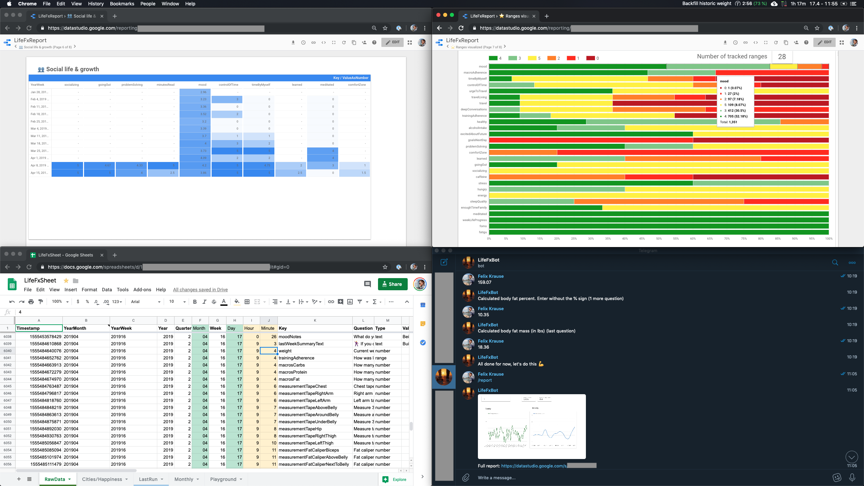
Task: Open the Sheets comments history icon
Action: [368, 284]
